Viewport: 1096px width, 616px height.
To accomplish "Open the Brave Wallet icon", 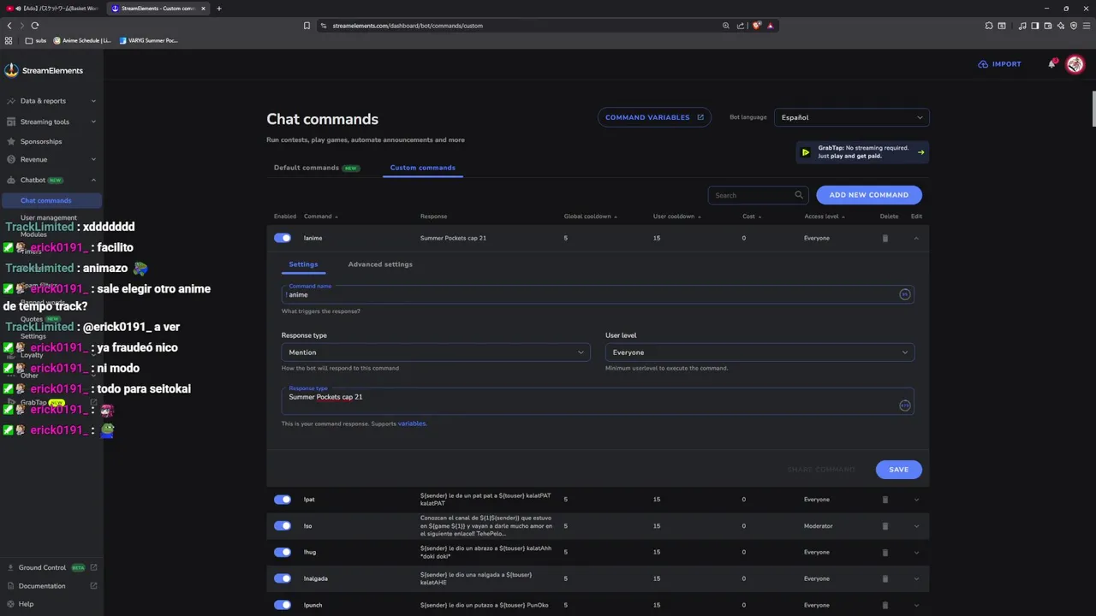I will point(1048,26).
